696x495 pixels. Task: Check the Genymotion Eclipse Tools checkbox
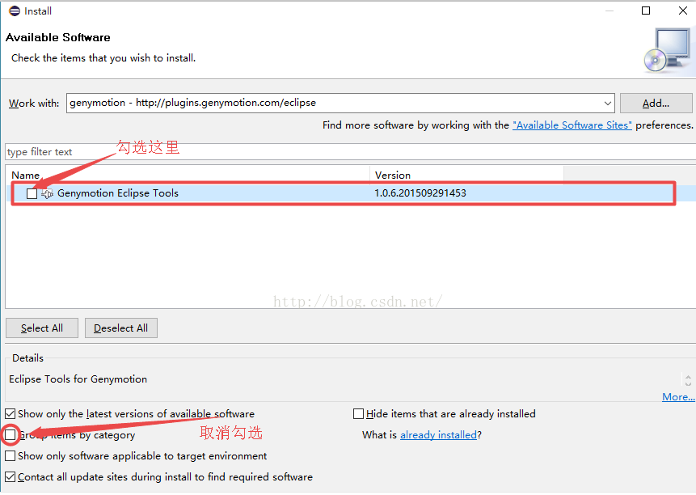coord(32,193)
